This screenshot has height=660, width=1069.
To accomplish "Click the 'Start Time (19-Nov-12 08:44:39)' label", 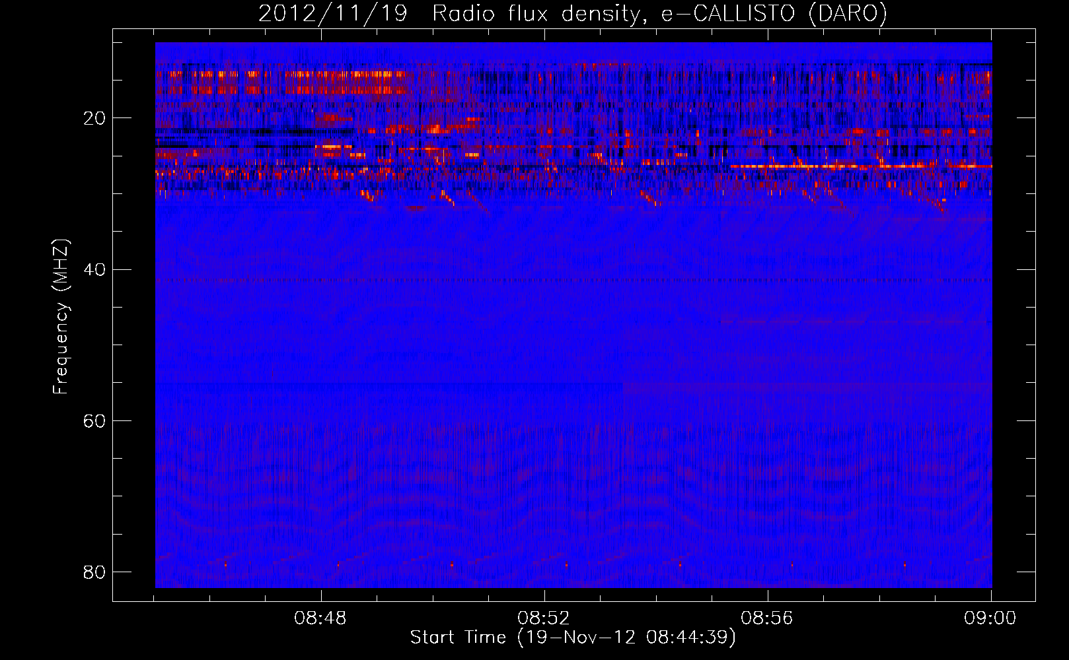I will 573,638.
